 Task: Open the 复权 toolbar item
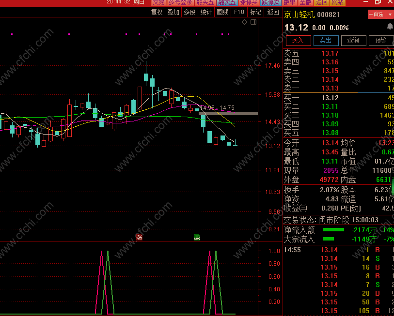coord(157,12)
